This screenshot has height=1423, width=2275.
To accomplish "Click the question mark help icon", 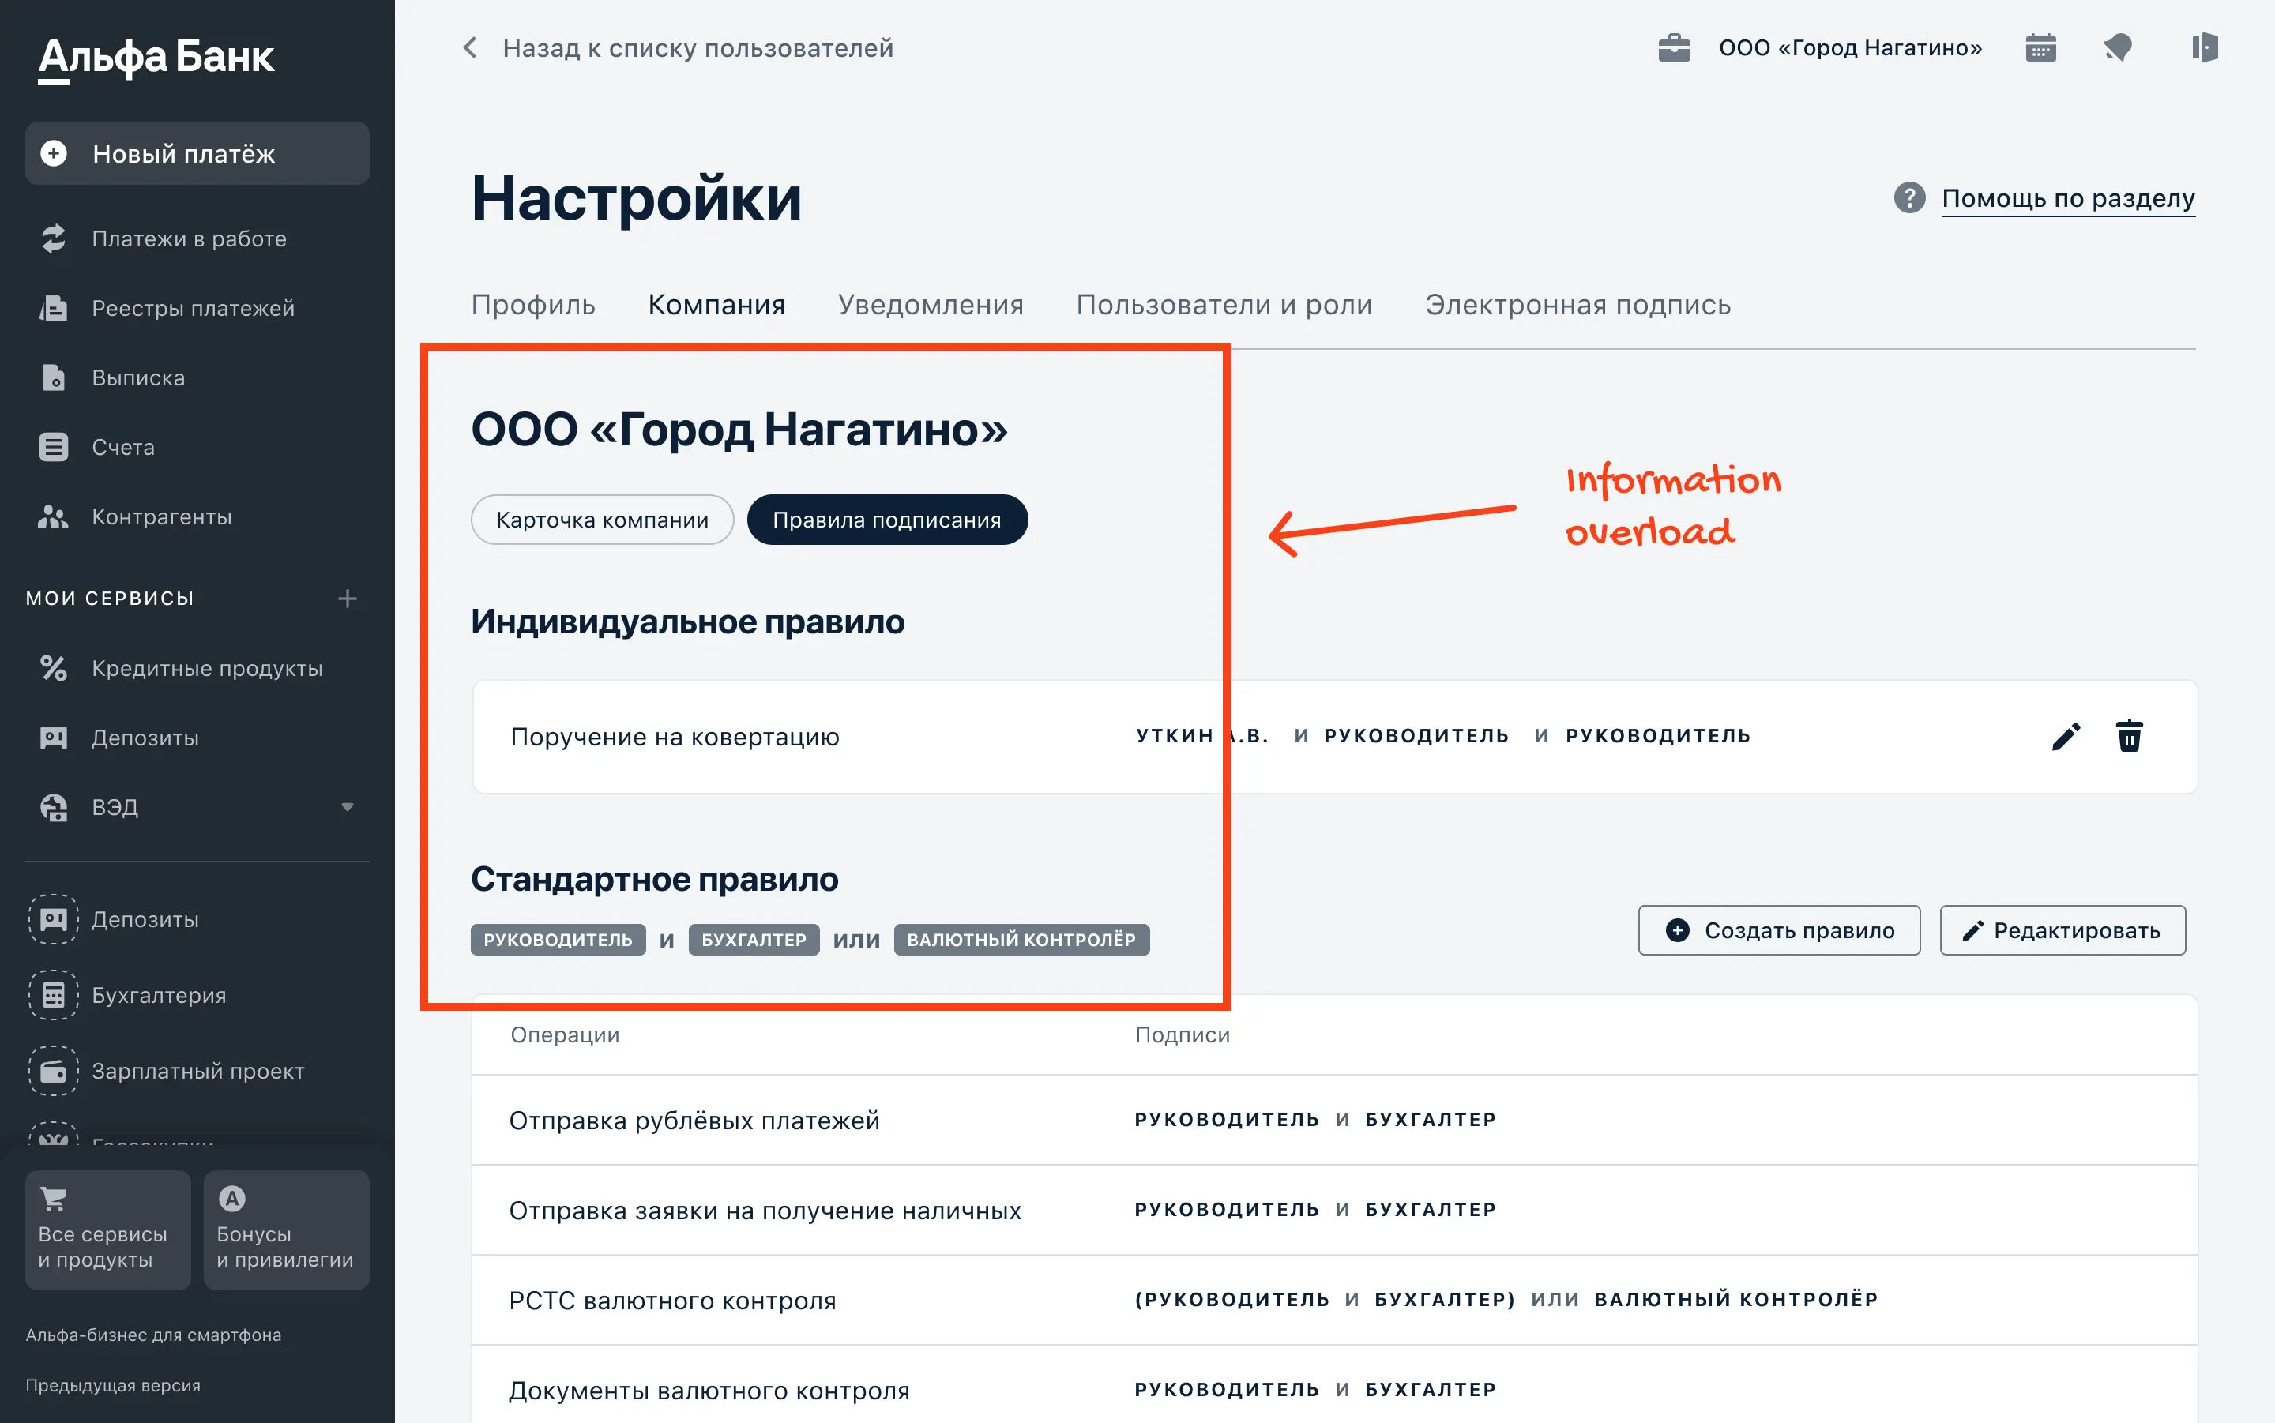I will coord(1908,197).
